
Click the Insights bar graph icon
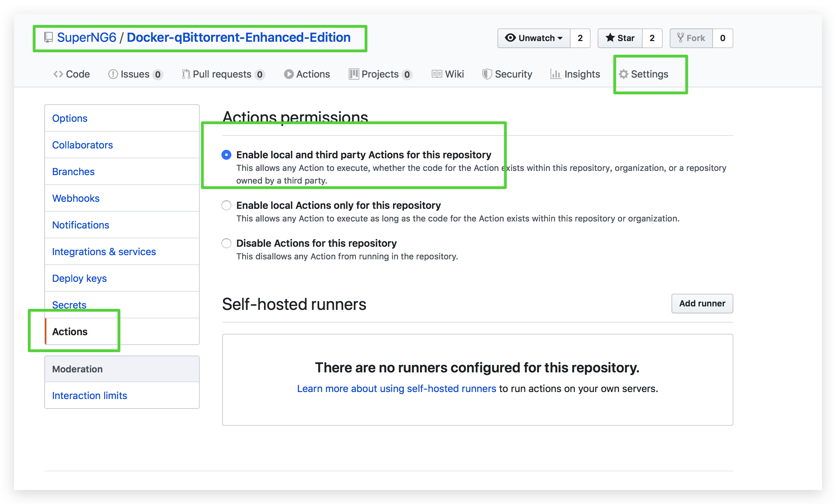555,74
